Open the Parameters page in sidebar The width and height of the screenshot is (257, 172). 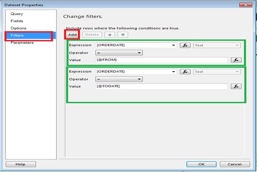point(22,43)
